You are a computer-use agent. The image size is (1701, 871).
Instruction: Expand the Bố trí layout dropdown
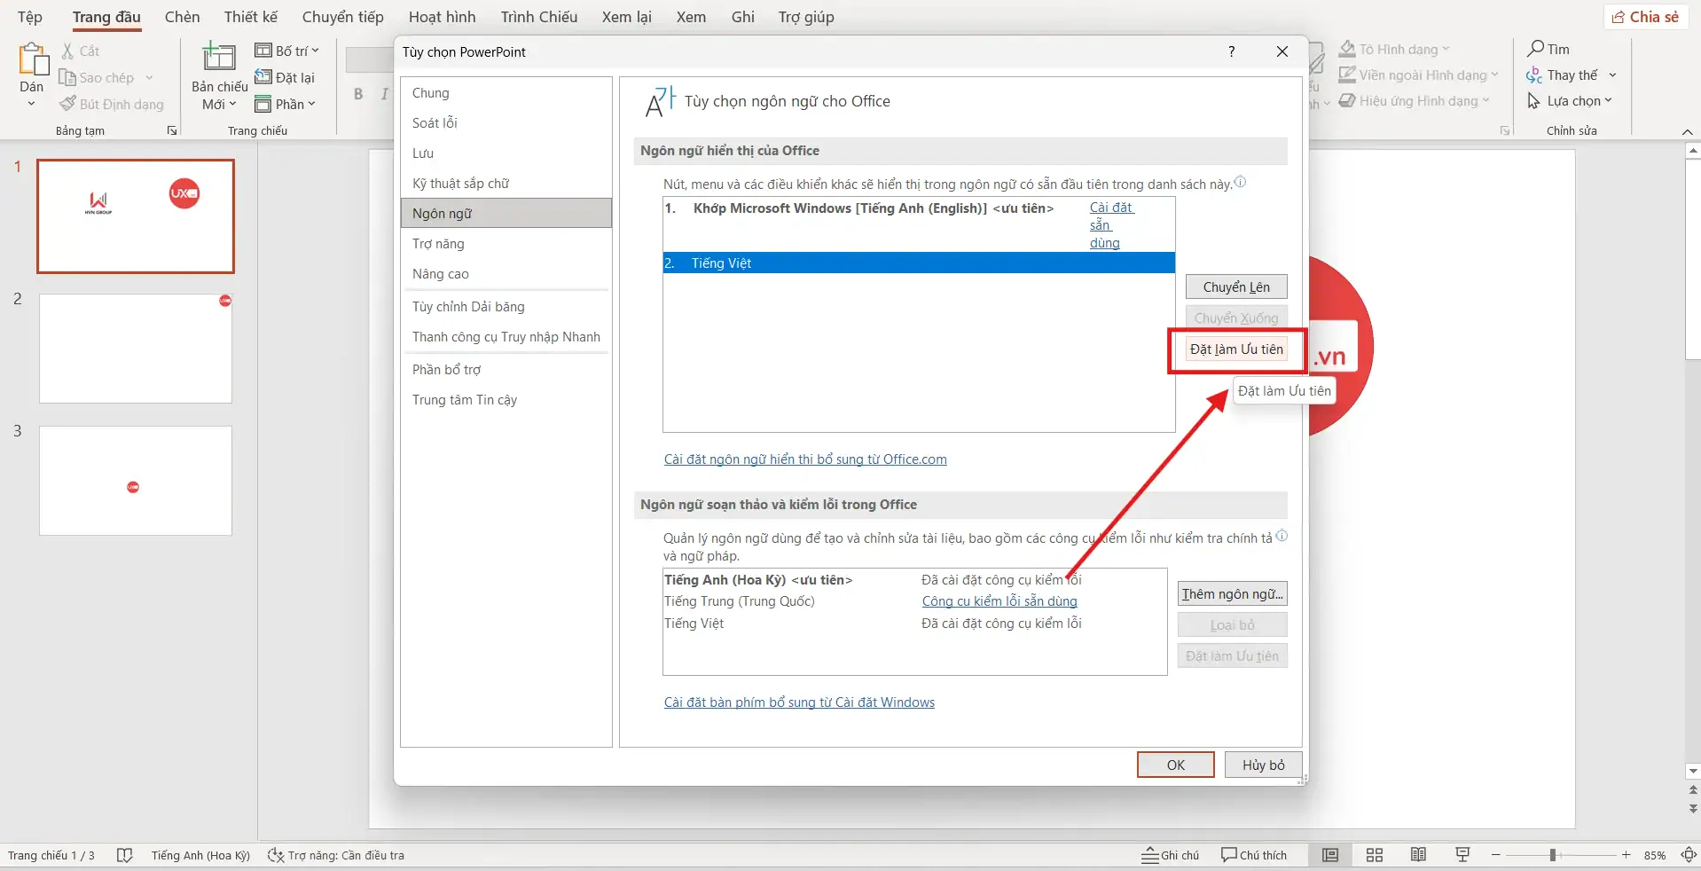coord(287,51)
